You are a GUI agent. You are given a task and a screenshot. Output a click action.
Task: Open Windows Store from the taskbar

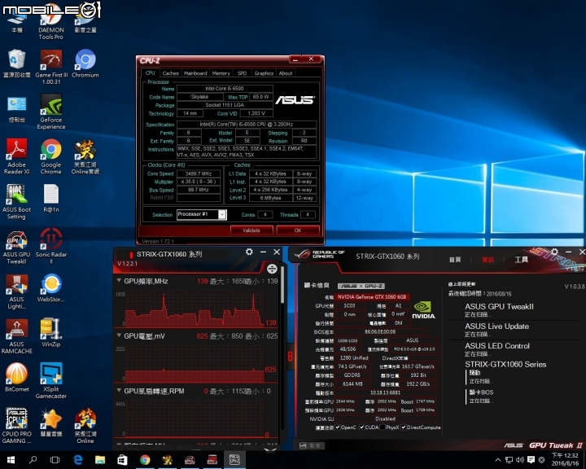[x=123, y=460]
